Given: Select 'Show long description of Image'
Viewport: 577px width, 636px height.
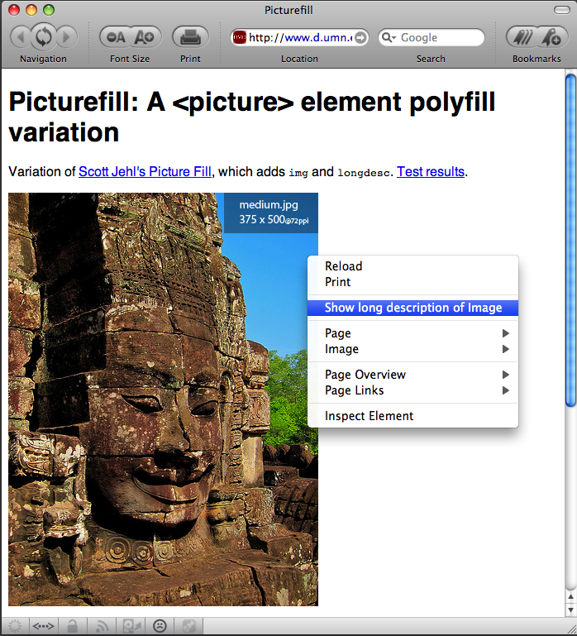Looking at the screenshot, I should pos(412,308).
